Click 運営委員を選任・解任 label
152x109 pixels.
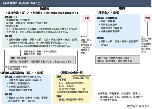click(x=16, y=67)
